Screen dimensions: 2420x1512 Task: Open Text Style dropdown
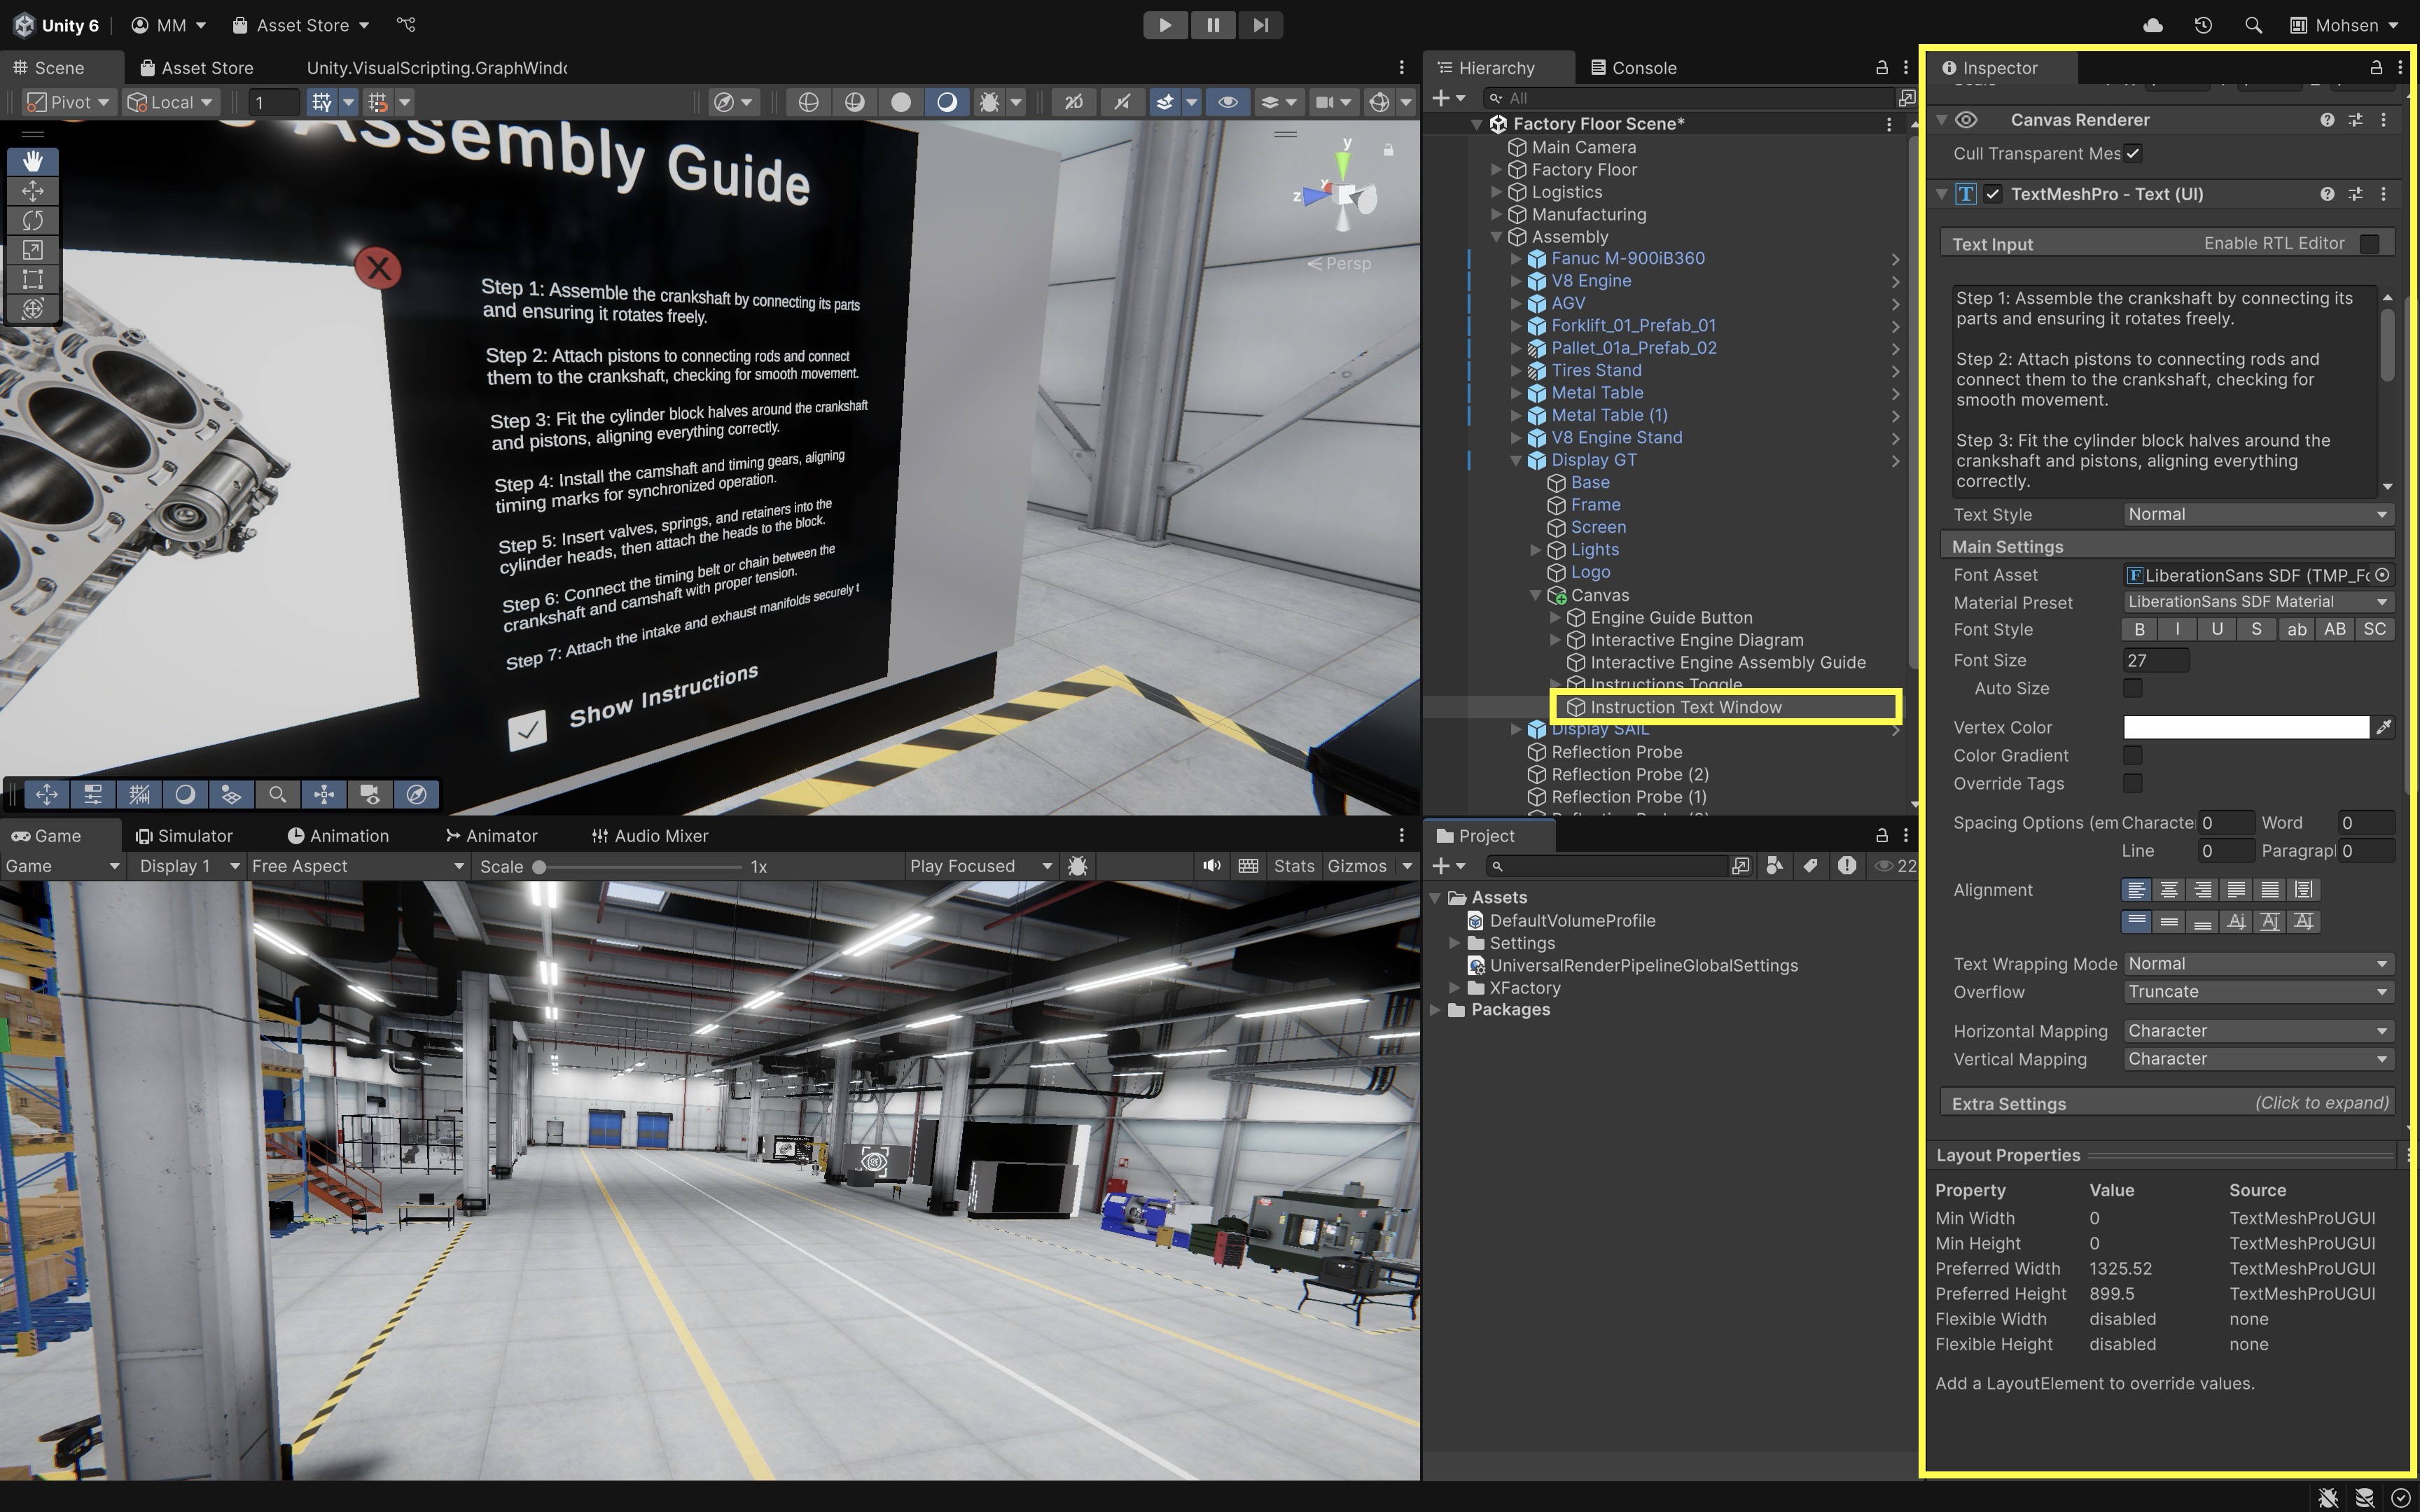(x=2258, y=514)
